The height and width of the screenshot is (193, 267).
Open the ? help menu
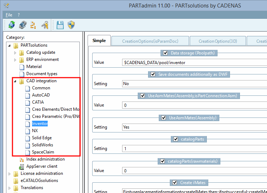point(19,15)
